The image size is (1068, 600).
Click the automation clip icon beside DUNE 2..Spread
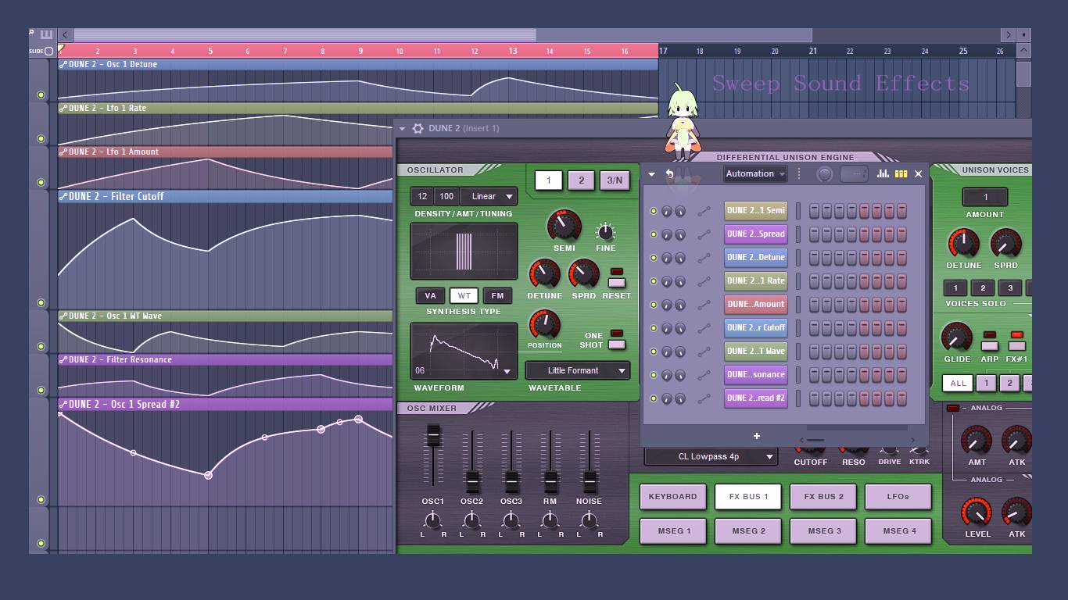pos(704,234)
